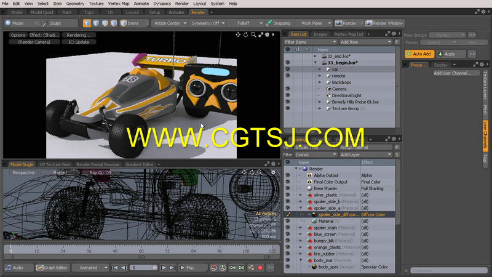492x277 pixels.
Task: Step to next frame
Action: 163,268
